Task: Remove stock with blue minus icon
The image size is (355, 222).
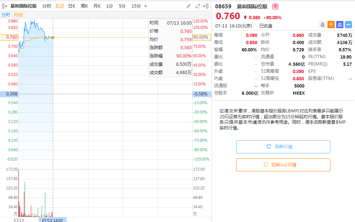Action: pos(348,25)
